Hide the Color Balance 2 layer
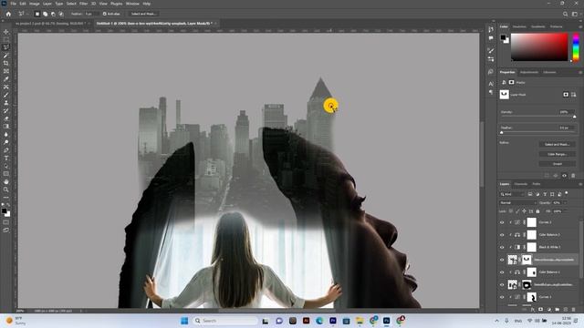The image size is (584, 328). pyautogui.click(x=502, y=235)
